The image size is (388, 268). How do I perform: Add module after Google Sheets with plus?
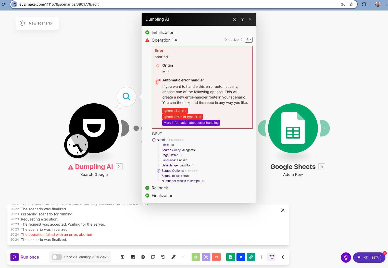coord(325,128)
